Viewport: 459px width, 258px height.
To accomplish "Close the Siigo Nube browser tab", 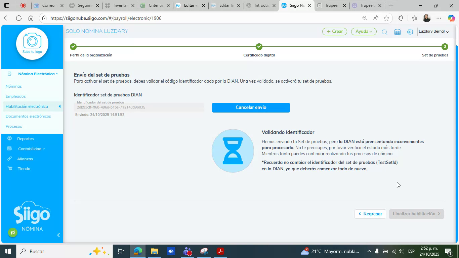I will (x=309, y=5).
